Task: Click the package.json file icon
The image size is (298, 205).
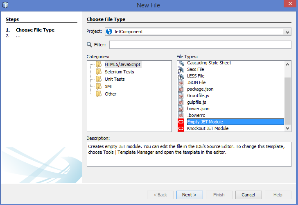Action: pyautogui.click(x=181, y=89)
